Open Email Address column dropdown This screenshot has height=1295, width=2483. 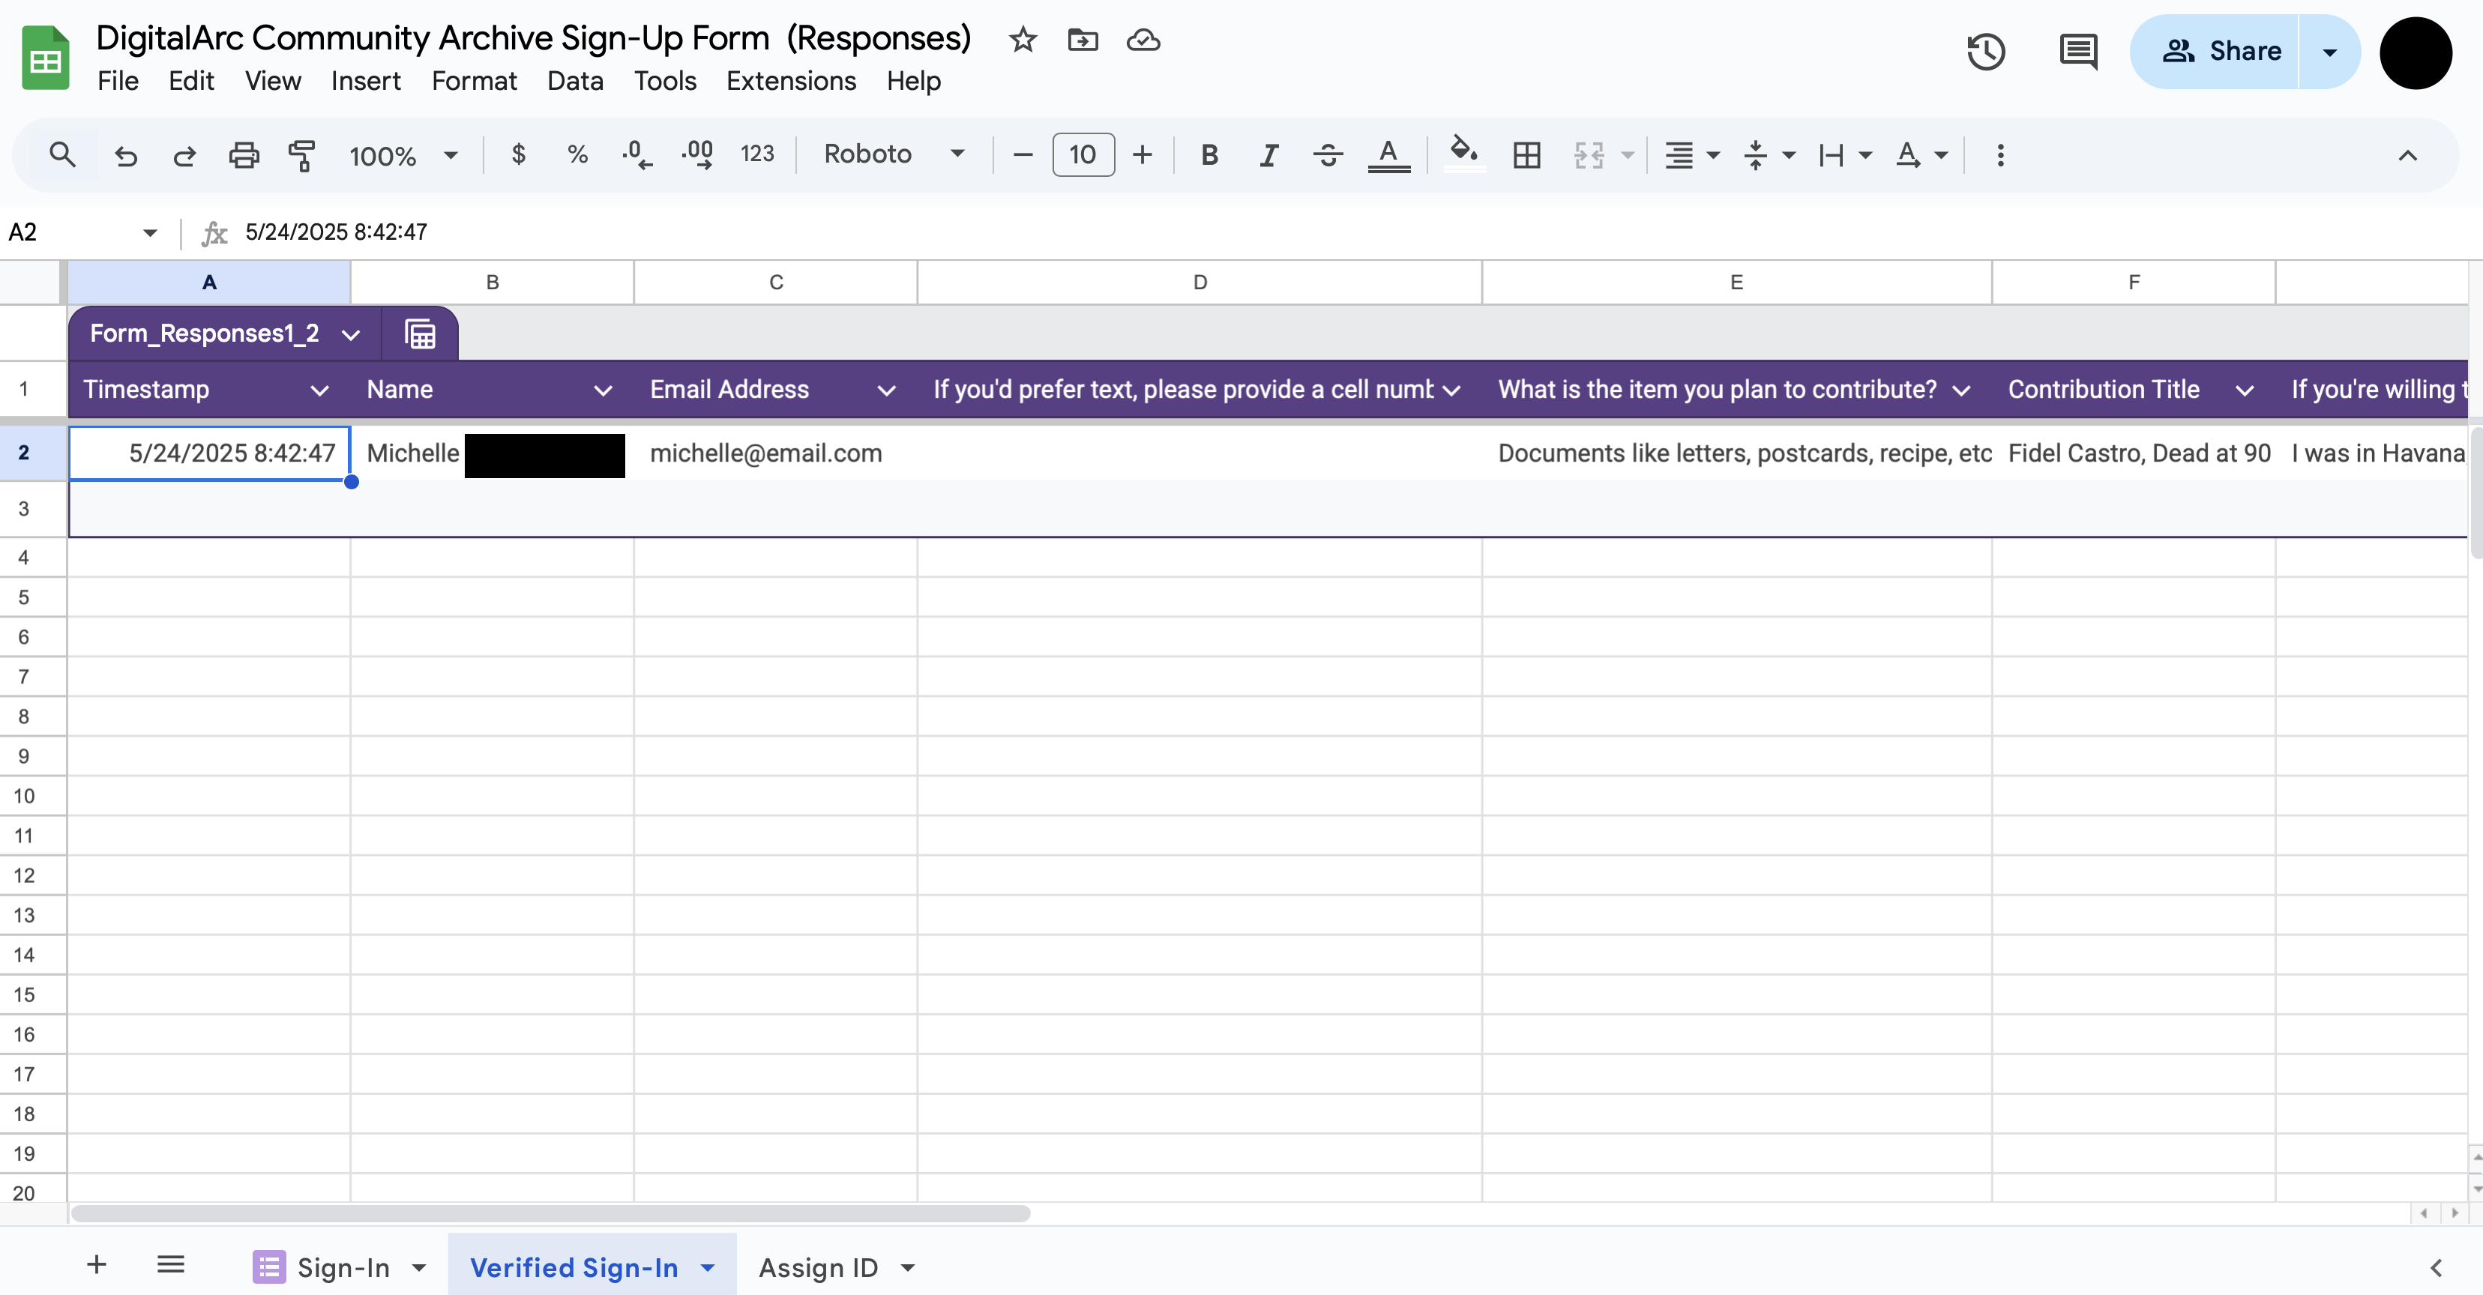[886, 390]
